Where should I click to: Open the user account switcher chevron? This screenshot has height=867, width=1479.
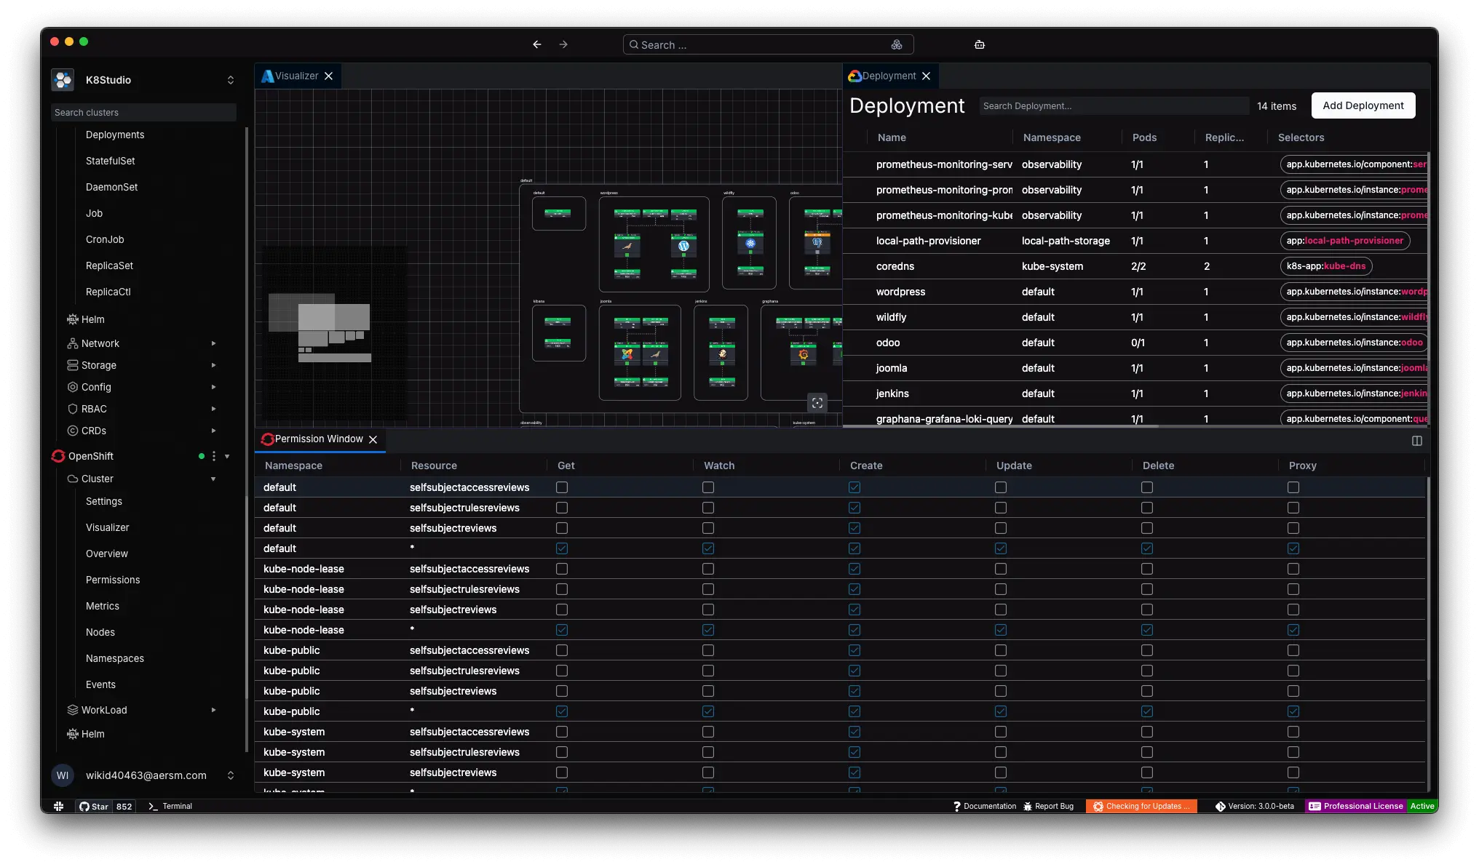(231, 775)
